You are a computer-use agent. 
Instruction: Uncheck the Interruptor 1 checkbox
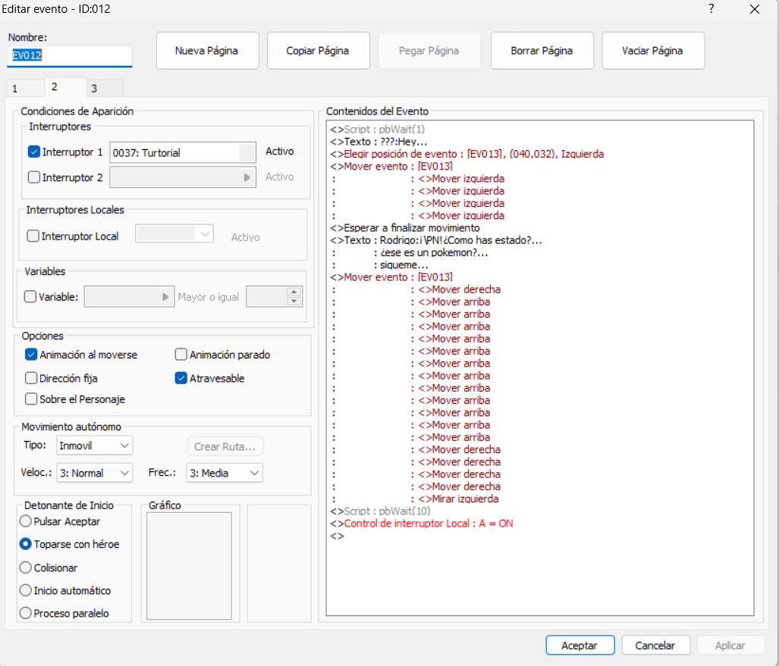click(34, 152)
